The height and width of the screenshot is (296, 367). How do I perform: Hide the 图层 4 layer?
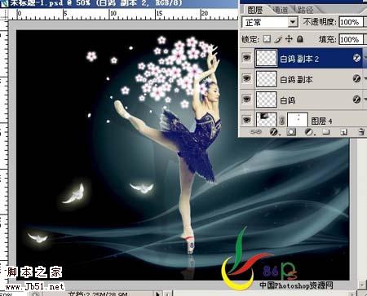247,120
